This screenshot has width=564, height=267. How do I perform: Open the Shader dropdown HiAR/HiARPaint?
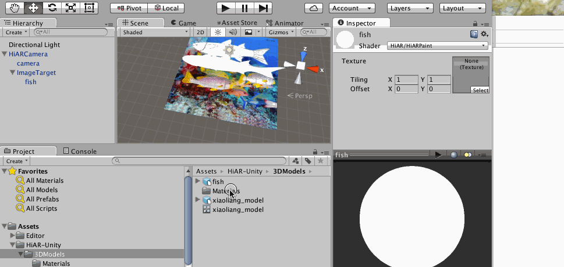pyautogui.click(x=438, y=45)
